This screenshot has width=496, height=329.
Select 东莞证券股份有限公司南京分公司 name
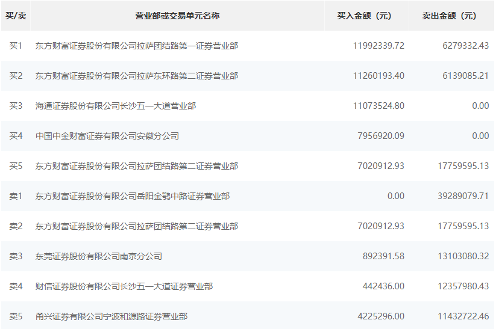tap(99, 256)
